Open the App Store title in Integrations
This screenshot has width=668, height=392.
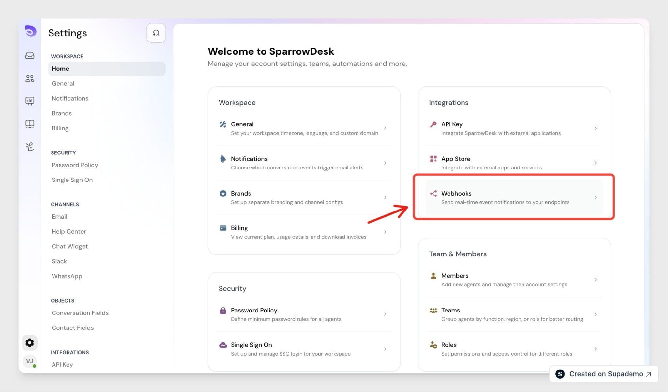(456, 159)
